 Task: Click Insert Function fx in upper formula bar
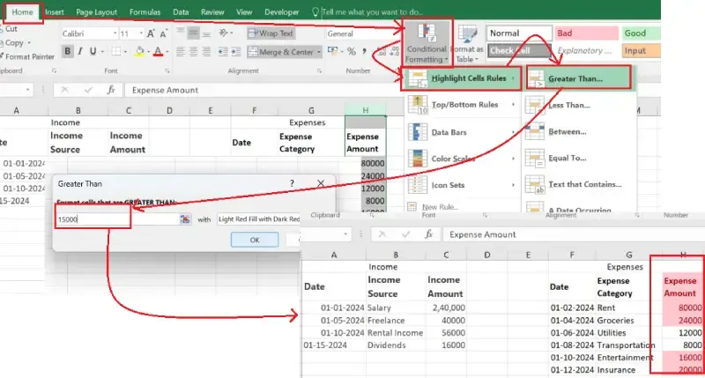point(111,90)
